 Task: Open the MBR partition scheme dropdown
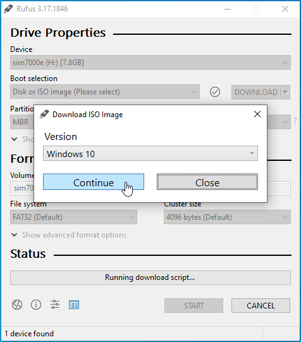tap(22, 122)
